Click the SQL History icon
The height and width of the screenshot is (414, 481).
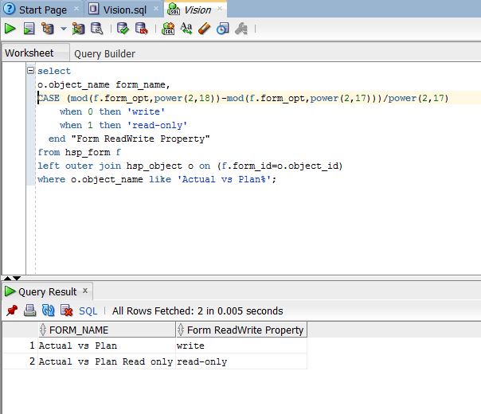point(223,29)
